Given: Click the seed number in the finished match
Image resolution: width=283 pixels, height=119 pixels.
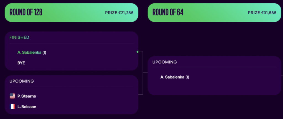Looking at the screenshot, I should tap(44, 52).
